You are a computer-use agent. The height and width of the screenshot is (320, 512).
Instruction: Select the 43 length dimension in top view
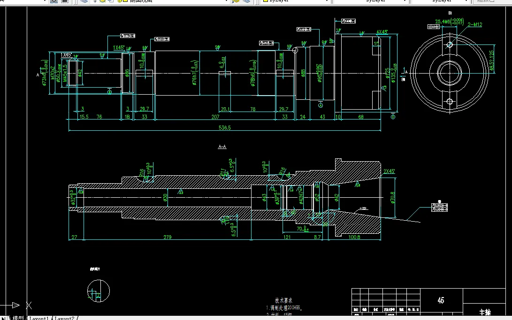tap(322, 117)
